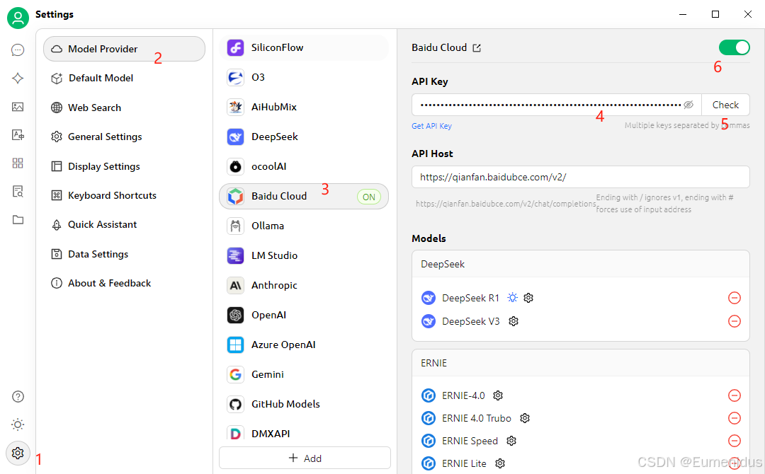
Task: Remove the ERNIE Speed model
Action: pyautogui.click(x=735, y=441)
